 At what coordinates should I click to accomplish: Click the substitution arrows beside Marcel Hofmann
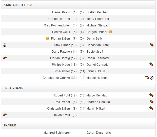click(x=147, y=78)
